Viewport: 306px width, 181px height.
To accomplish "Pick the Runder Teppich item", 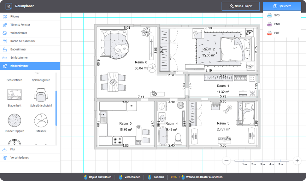I will pyautogui.click(x=15, y=120).
